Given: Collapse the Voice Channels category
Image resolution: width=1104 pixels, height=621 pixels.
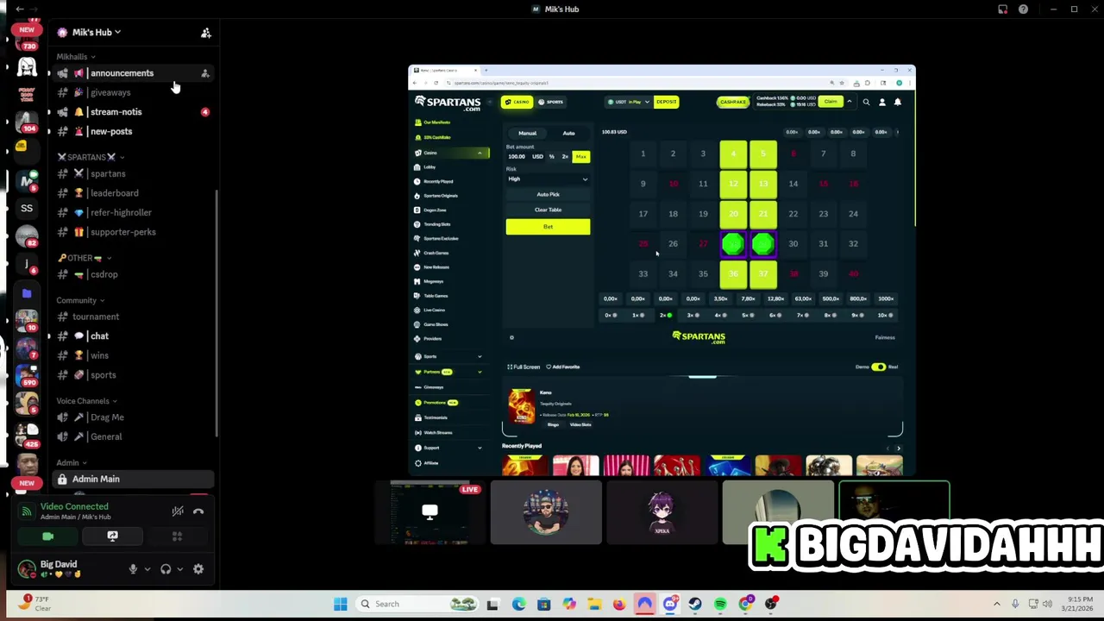Looking at the screenshot, I should click(x=86, y=401).
